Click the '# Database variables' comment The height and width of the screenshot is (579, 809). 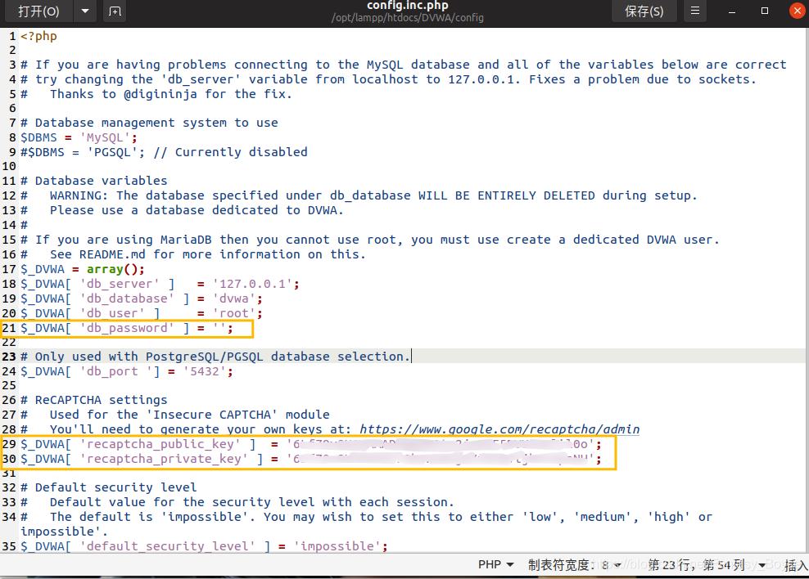pyautogui.click(x=94, y=181)
